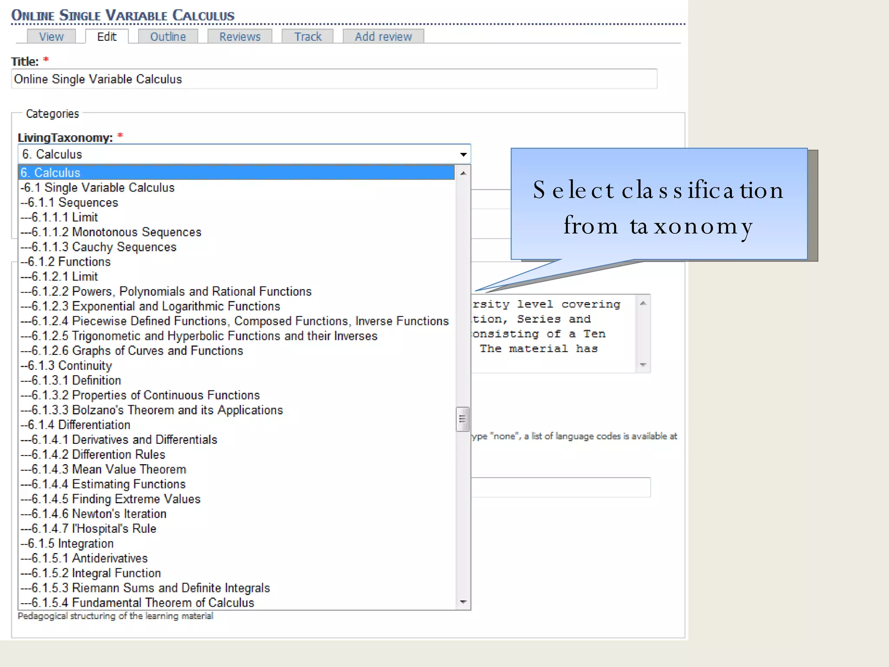Open the LivingTaxonomy dropdown arrow
The width and height of the screenshot is (889, 667).
click(x=463, y=155)
